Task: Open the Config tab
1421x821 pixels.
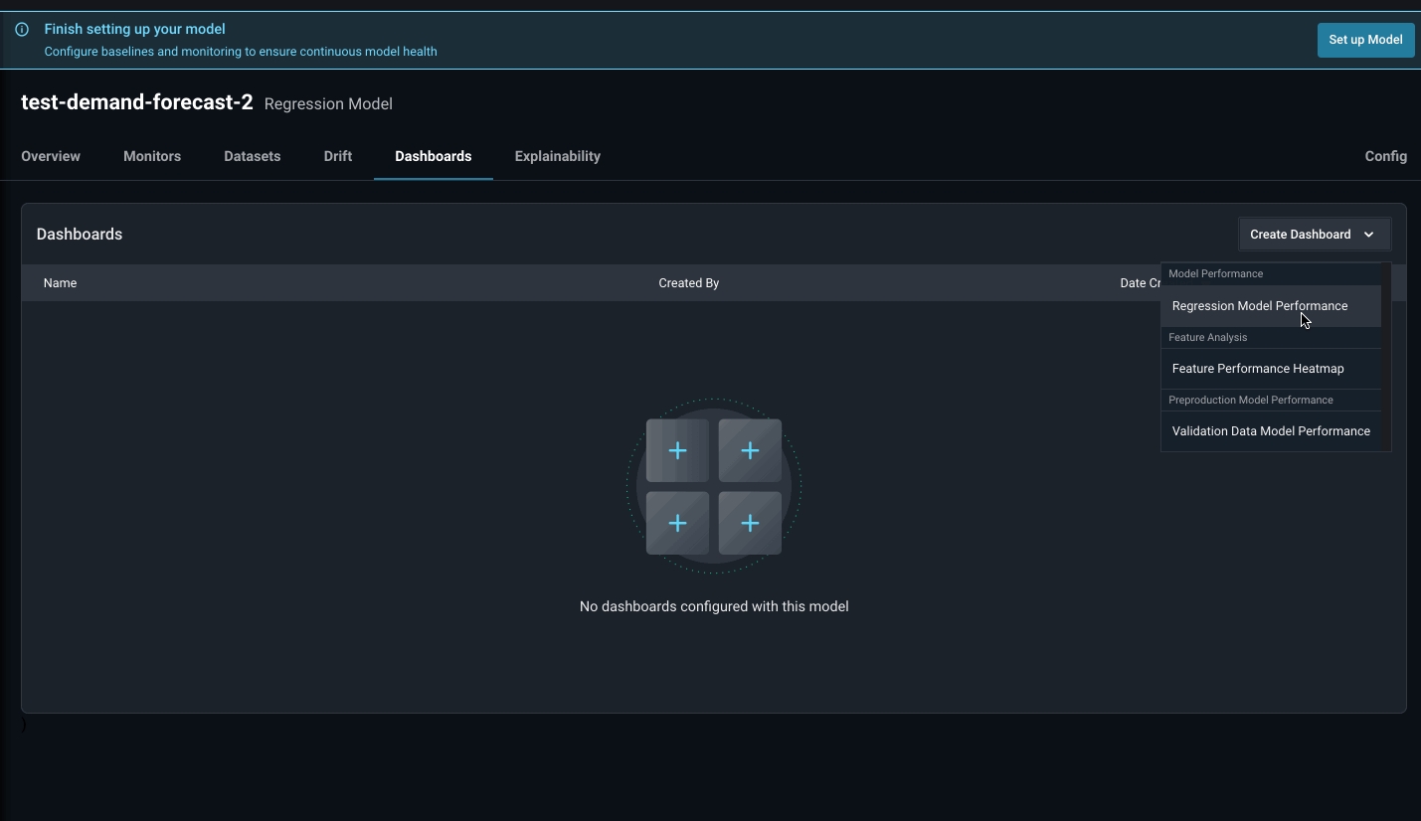Action: pyautogui.click(x=1384, y=156)
